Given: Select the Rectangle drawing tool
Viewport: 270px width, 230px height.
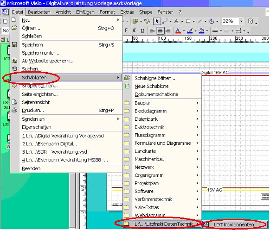Looking at the screenshot, I should (188, 21).
